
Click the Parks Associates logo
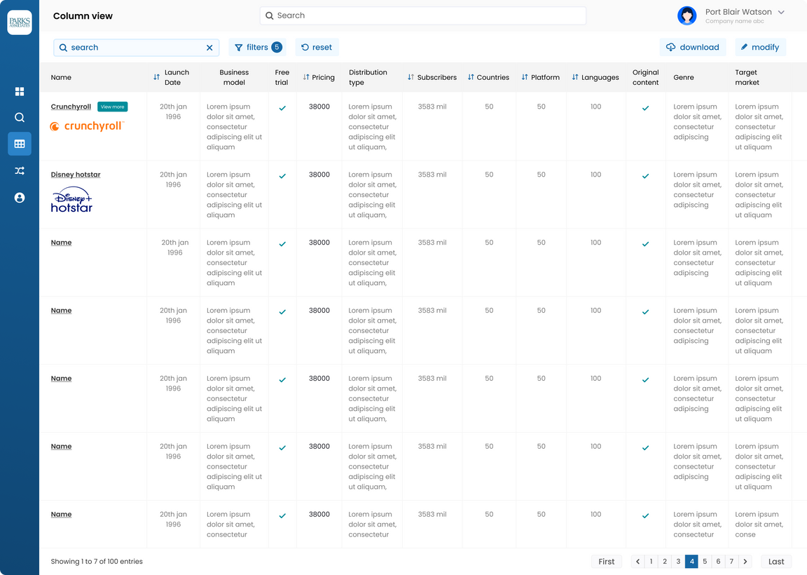coord(20,22)
